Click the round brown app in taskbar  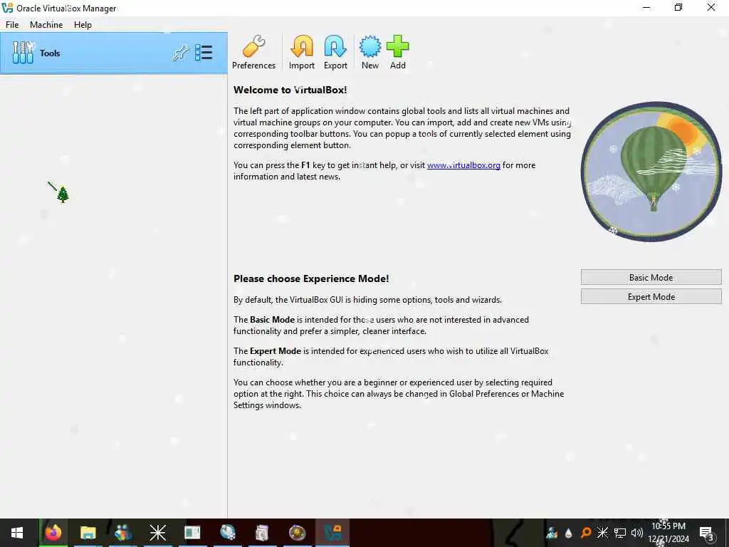pos(297,533)
